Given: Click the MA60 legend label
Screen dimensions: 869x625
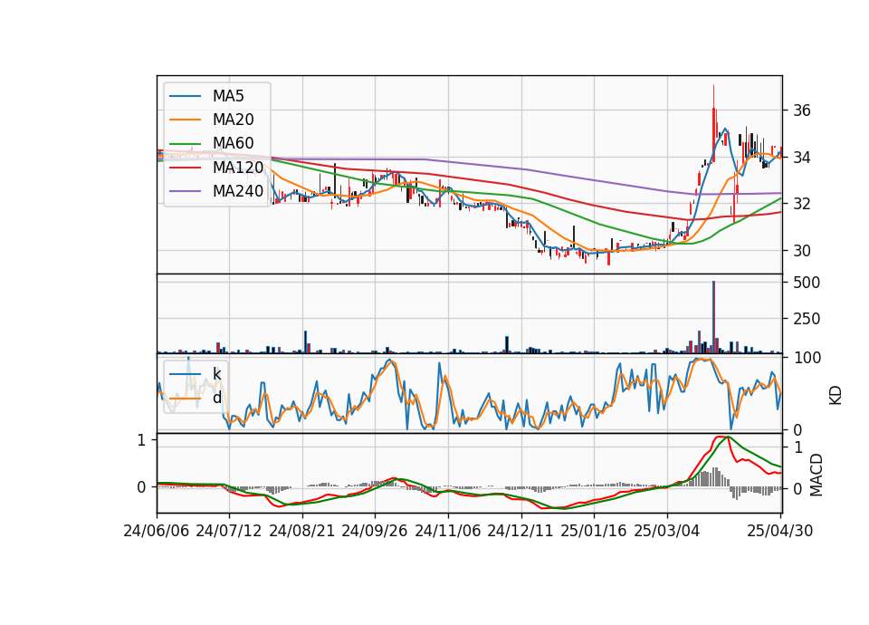Looking at the screenshot, I should pos(233,143).
